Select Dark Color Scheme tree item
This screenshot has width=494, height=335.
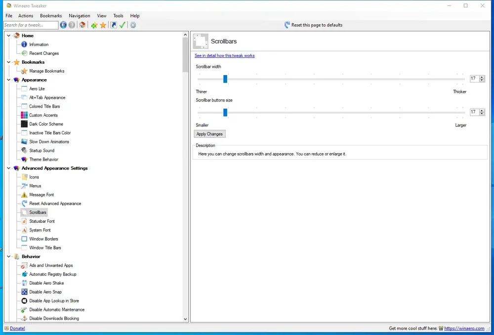[46, 124]
